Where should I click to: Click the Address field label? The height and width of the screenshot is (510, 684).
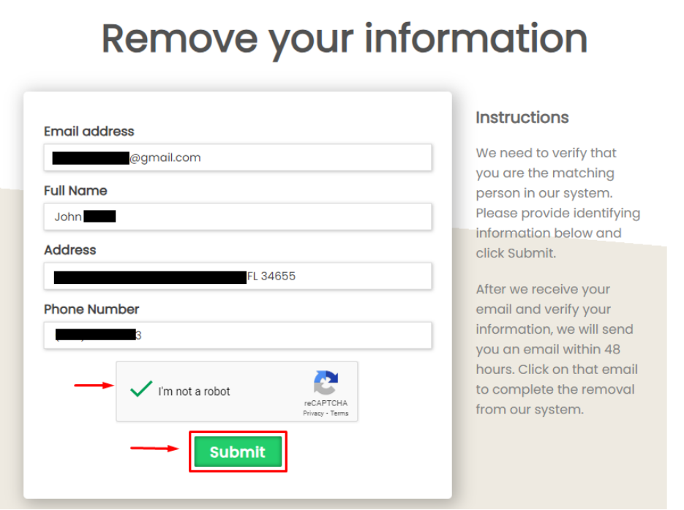pyautogui.click(x=69, y=250)
